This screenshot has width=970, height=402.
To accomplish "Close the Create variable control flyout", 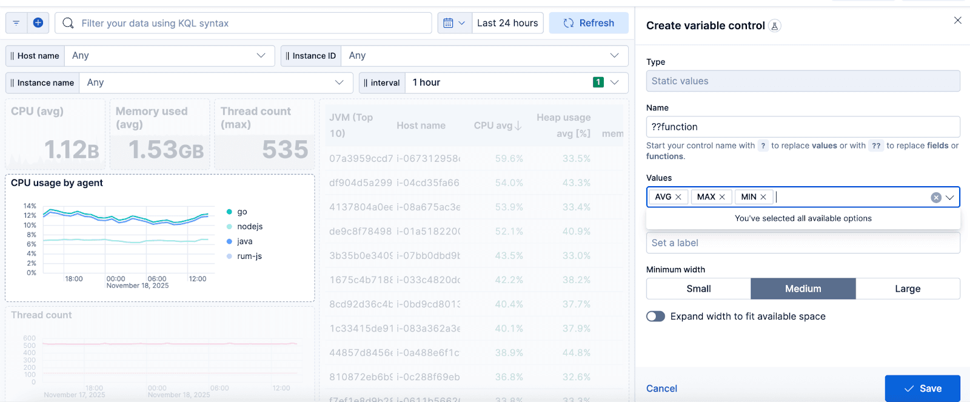I will pyautogui.click(x=957, y=21).
